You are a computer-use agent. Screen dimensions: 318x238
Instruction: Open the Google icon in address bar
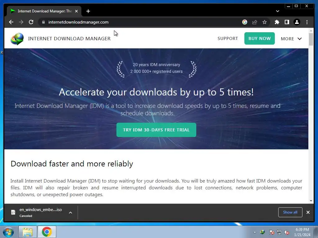(x=245, y=22)
